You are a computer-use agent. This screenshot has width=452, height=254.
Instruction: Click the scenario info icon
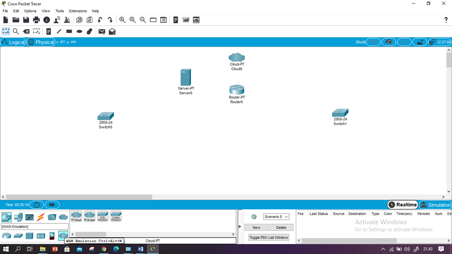point(254,217)
